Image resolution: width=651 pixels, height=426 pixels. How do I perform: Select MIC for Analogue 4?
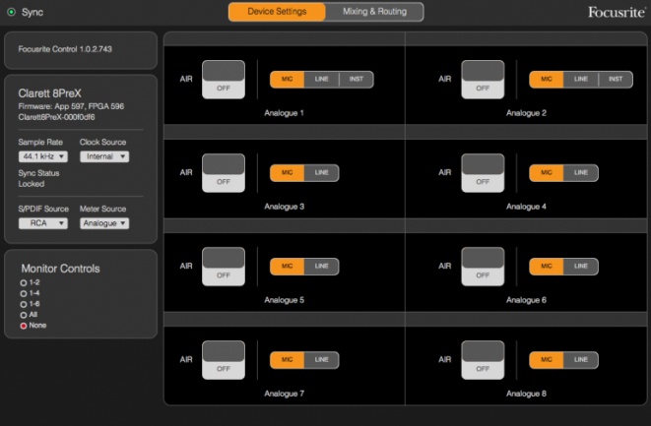[x=547, y=173]
